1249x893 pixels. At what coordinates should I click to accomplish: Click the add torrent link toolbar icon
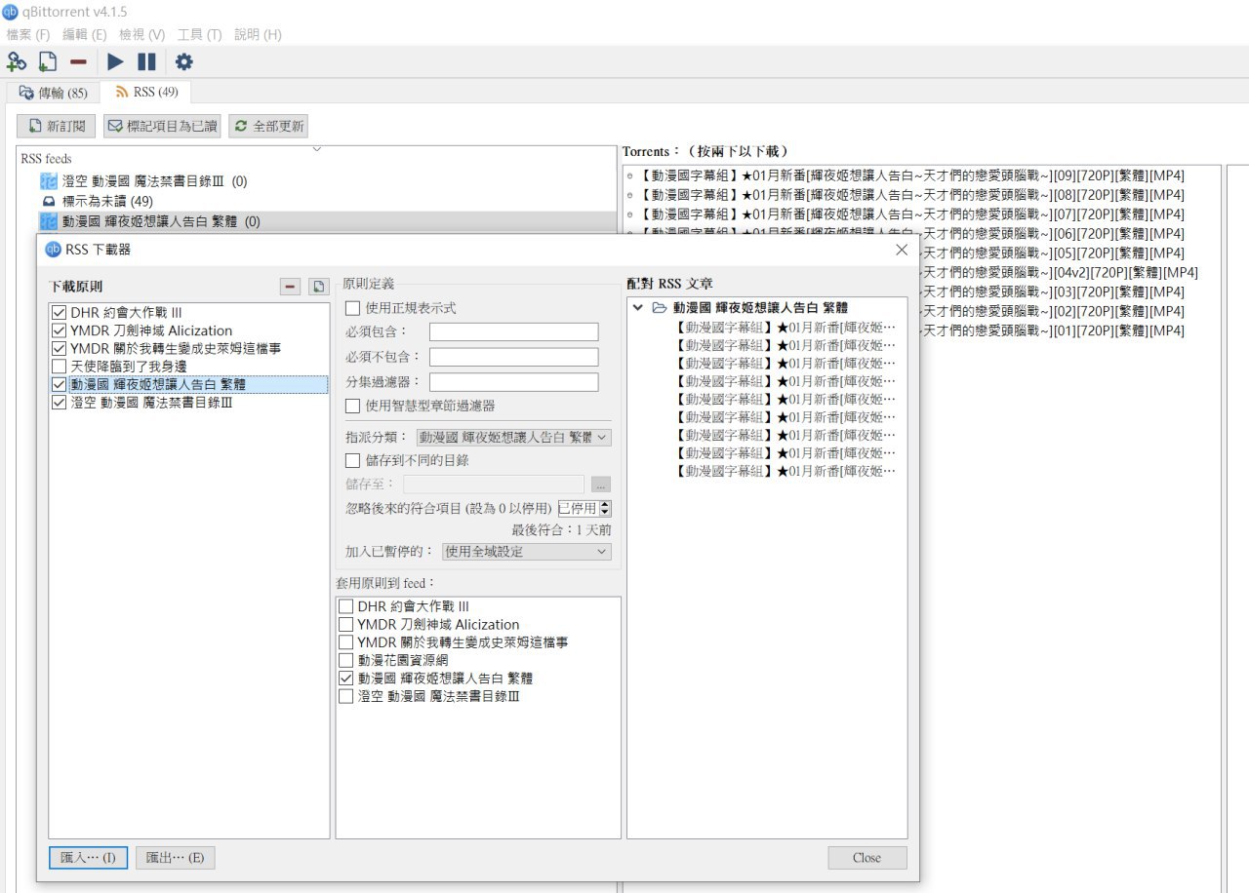click(x=17, y=62)
